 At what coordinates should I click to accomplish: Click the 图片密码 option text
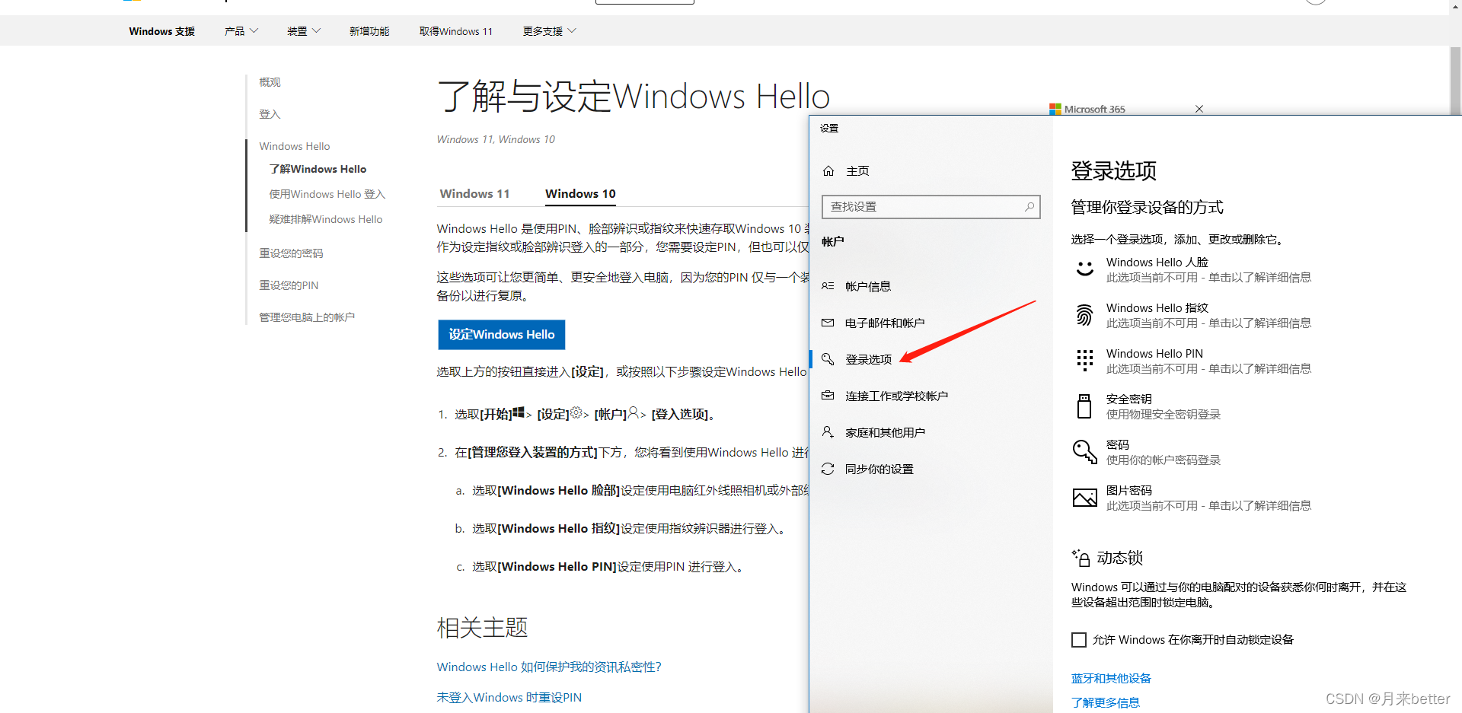click(1128, 491)
